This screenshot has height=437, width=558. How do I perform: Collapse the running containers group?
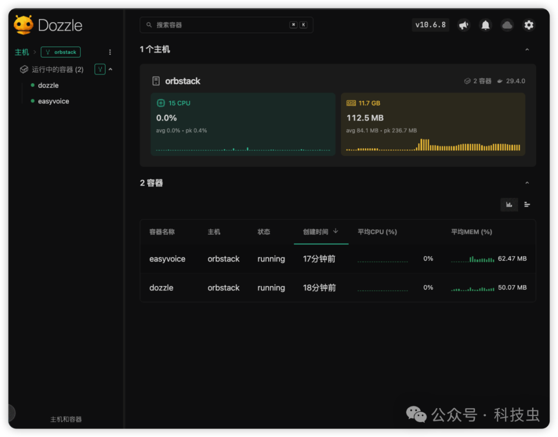(x=111, y=69)
